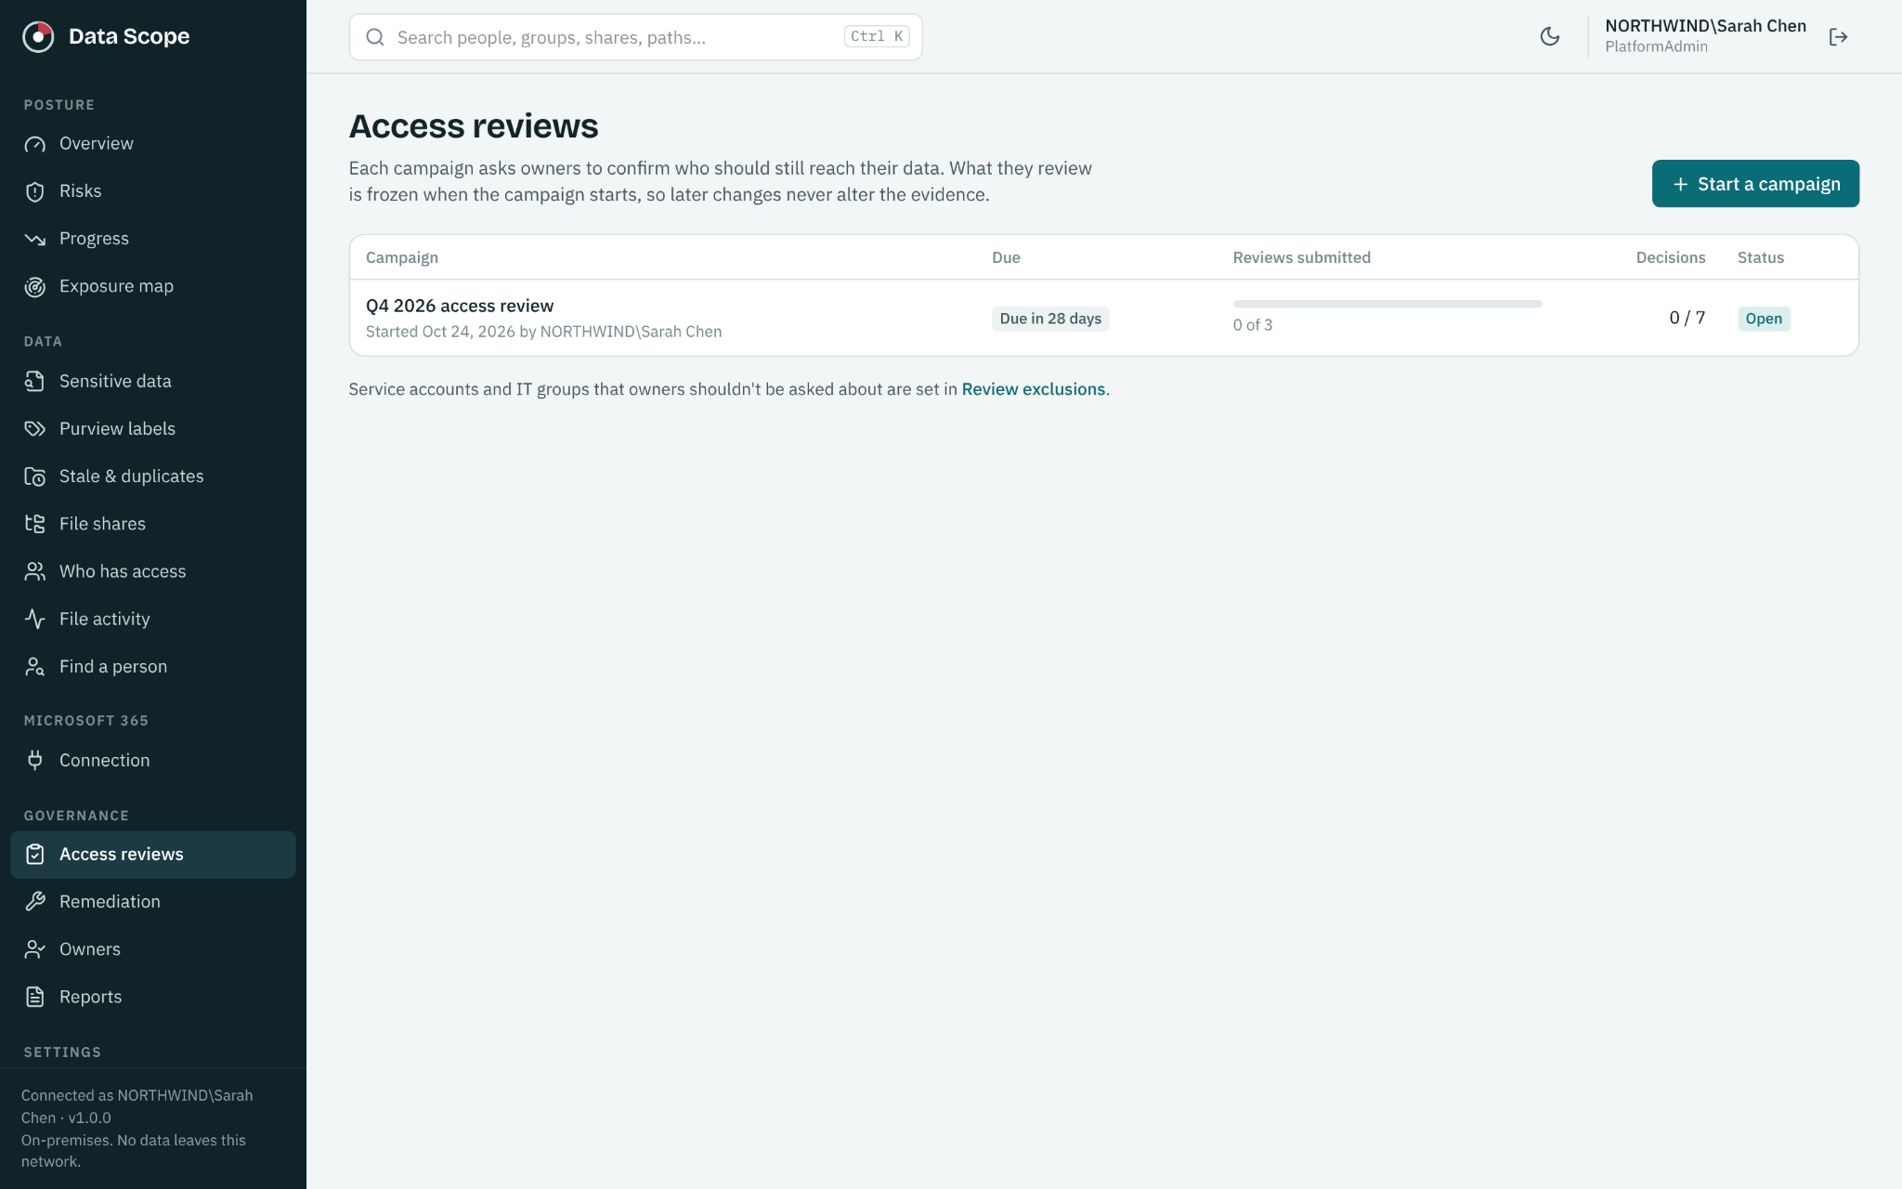The width and height of the screenshot is (1902, 1189).
Task: Open the Overview menu item
Action: coord(153,144)
